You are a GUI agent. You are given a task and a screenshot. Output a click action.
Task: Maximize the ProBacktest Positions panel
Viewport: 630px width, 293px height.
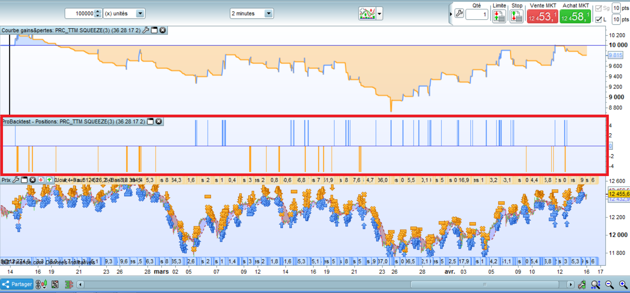pos(150,122)
